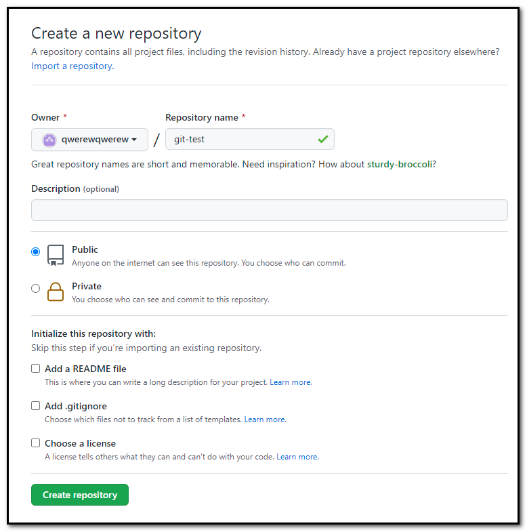Follow Learn more link about licenses

pos(297,457)
